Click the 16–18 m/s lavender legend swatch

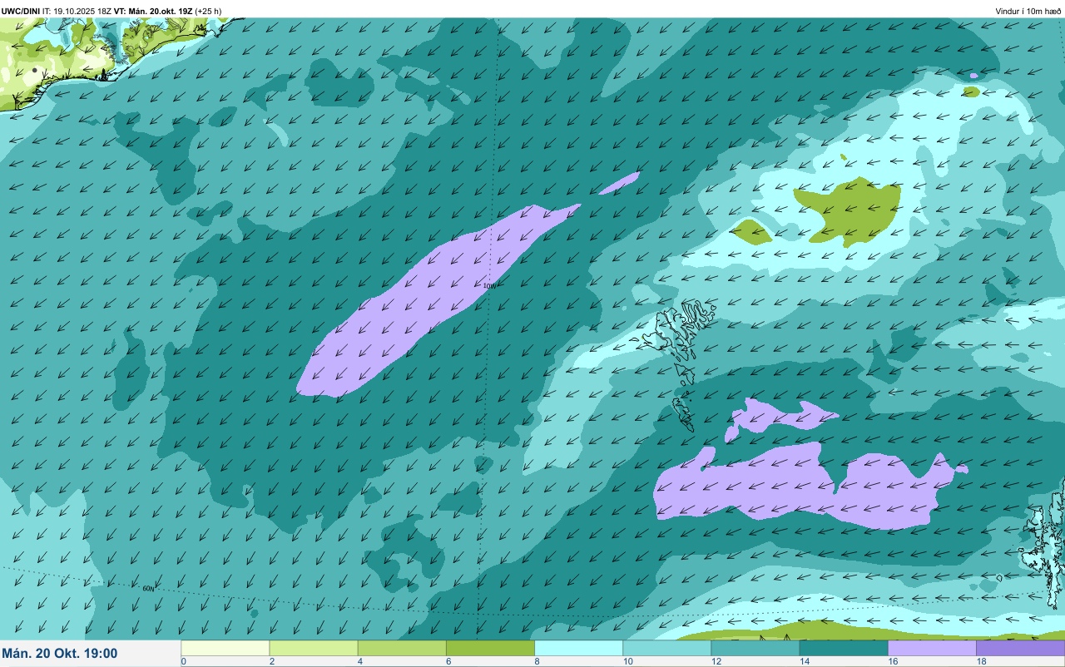pyautogui.click(x=932, y=648)
